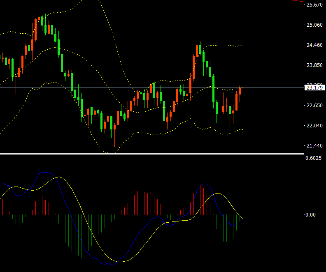Click the 25.670 price axis label
The image size is (326, 272).
click(314, 5)
